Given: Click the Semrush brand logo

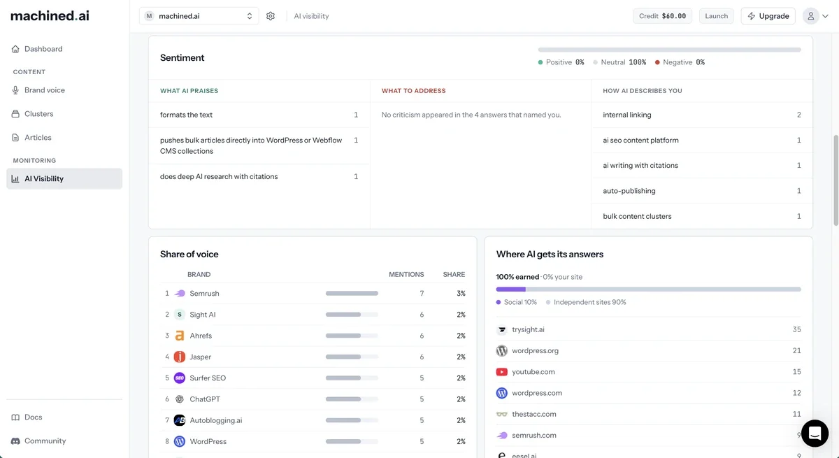Looking at the screenshot, I should 180,294.
